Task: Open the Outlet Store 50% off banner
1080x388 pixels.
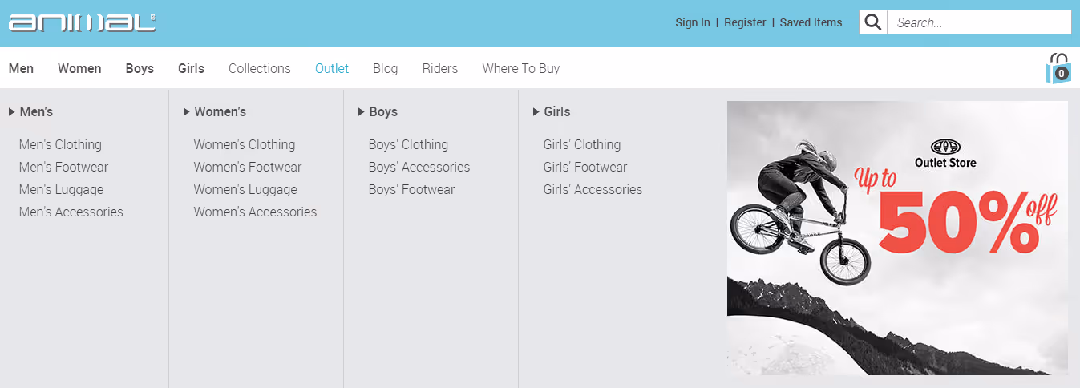Action: pos(897,237)
